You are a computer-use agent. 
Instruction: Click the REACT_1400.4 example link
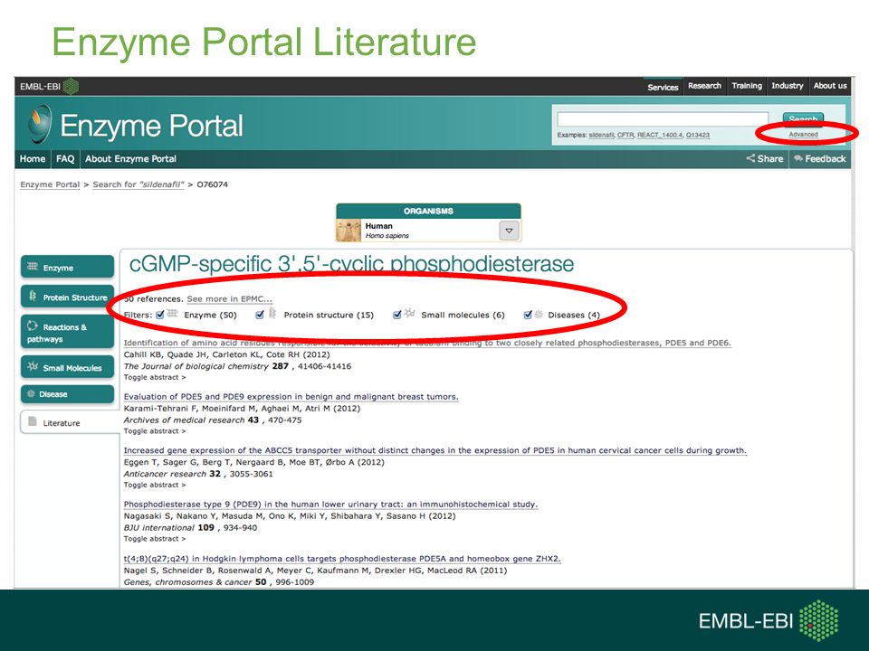click(660, 135)
